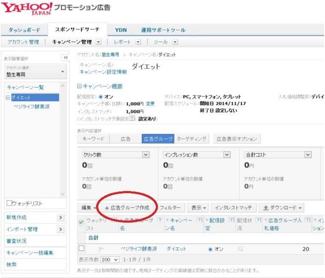Open the 表示件数 200 dropdown
The image size is (325, 278).
coord(110,260)
